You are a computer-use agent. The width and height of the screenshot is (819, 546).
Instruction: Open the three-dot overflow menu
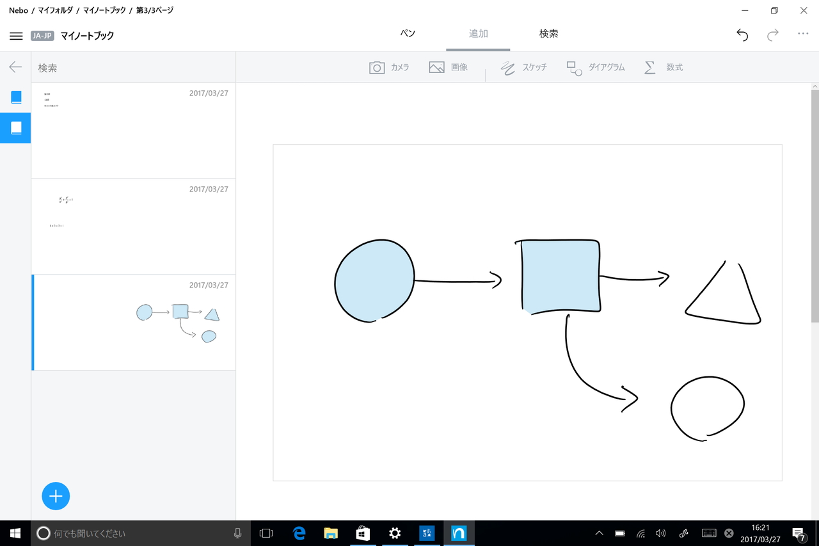802,35
